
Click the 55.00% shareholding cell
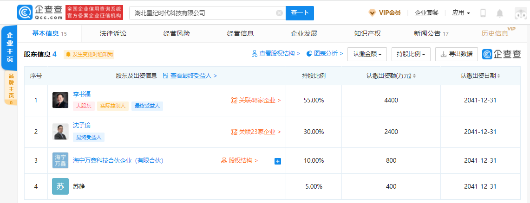[x=314, y=100]
